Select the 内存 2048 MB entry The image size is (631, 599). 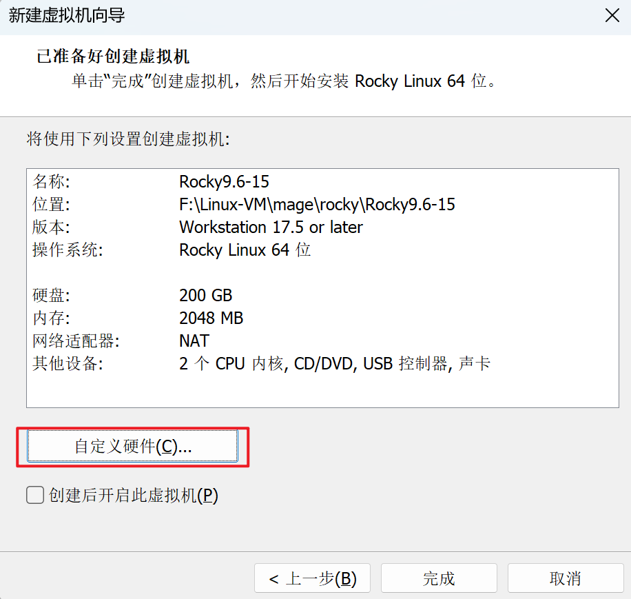(x=211, y=318)
